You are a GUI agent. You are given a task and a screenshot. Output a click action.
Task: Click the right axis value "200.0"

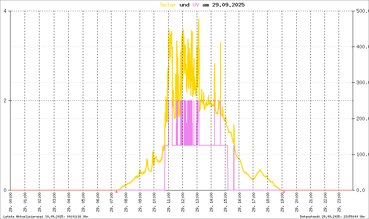pyautogui.click(x=362, y=119)
